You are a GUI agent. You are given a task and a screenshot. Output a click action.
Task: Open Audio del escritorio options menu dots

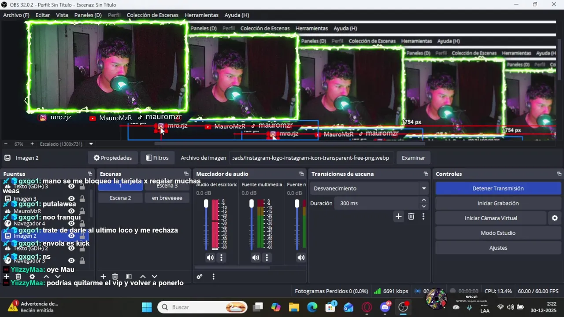point(222,258)
